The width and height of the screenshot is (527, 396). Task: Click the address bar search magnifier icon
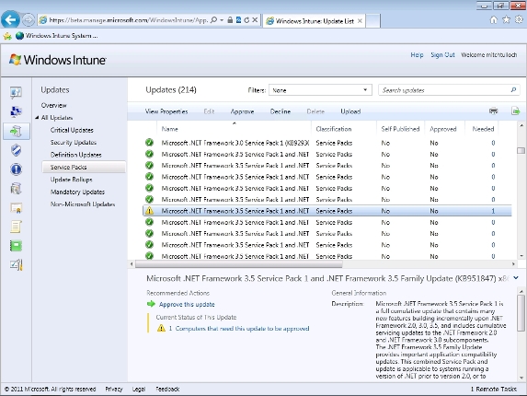coord(213,20)
